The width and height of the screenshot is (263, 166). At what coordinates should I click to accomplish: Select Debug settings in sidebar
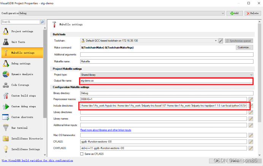tap(22, 63)
